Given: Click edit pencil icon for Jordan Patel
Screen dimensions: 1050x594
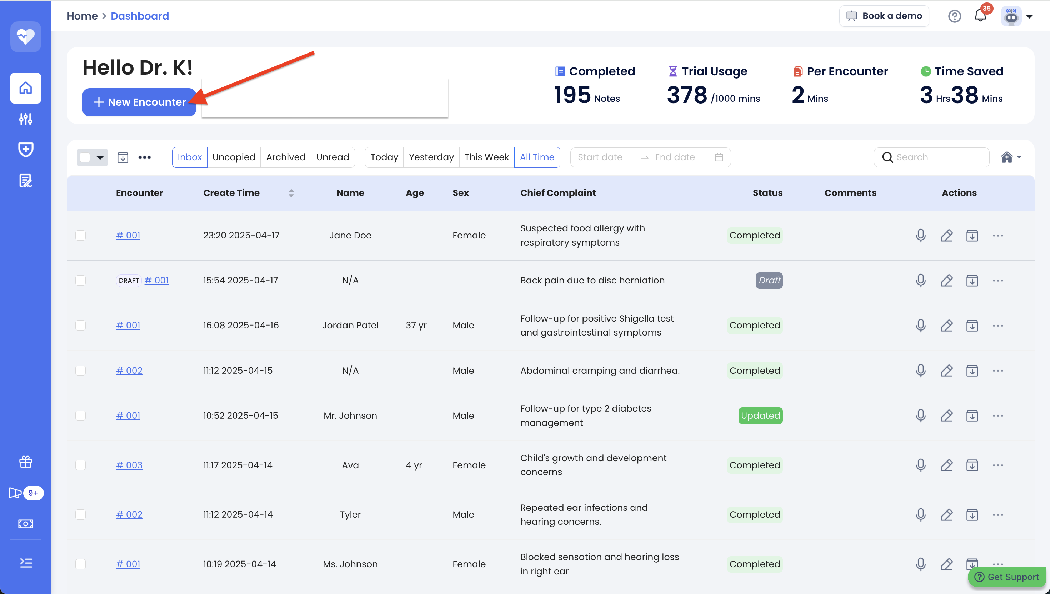Looking at the screenshot, I should pyautogui.click(x=946, y=326).
